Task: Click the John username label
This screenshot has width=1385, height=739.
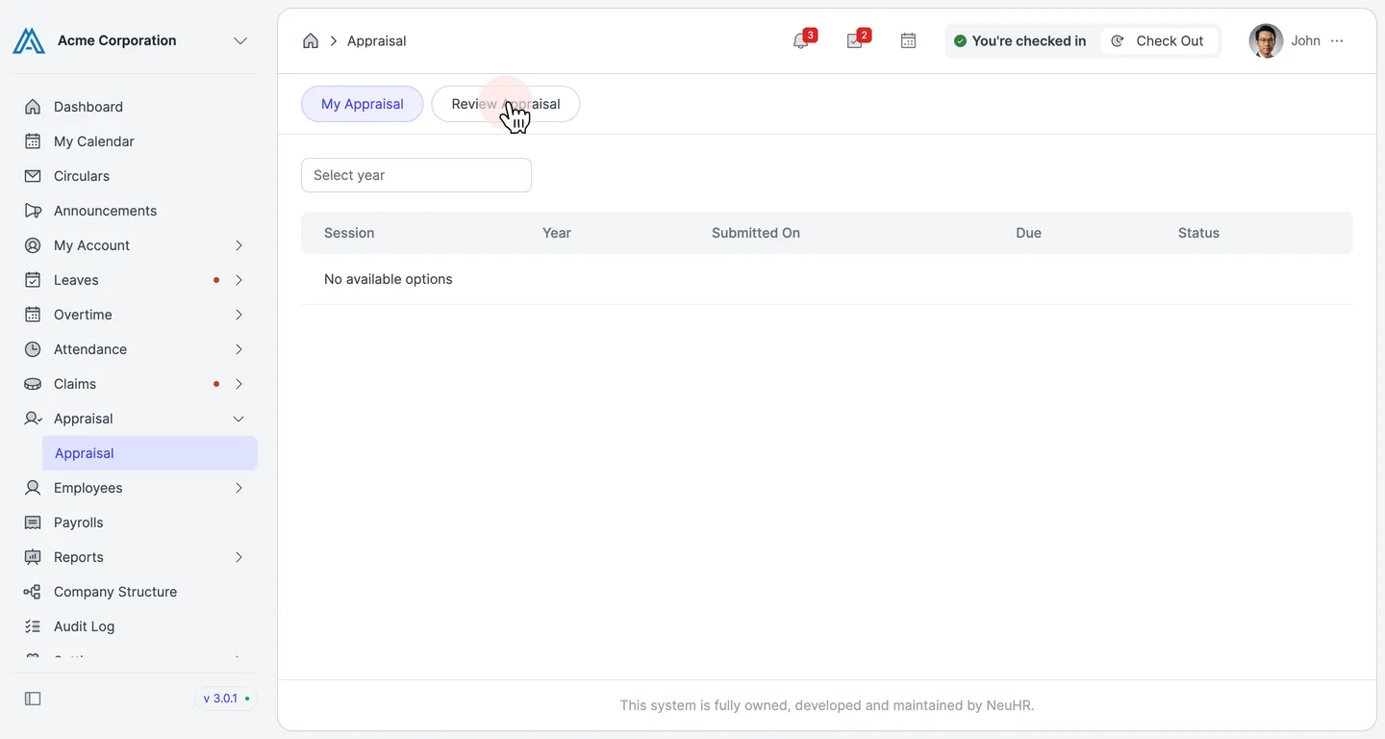Action: (x=1305, y=40)
